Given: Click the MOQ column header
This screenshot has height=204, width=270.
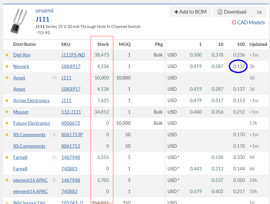Looking at the screenshot, I should click(125, 44).
